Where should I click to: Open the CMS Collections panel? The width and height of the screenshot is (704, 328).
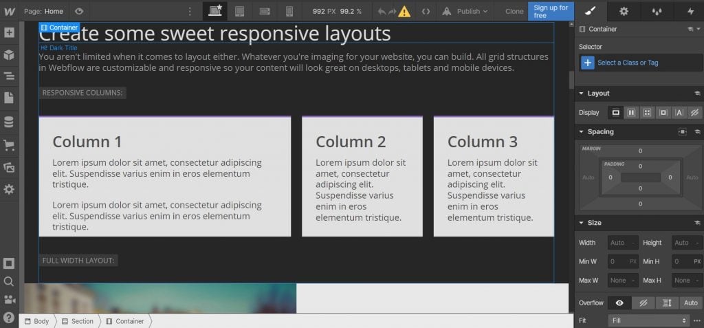pos(9,122)
